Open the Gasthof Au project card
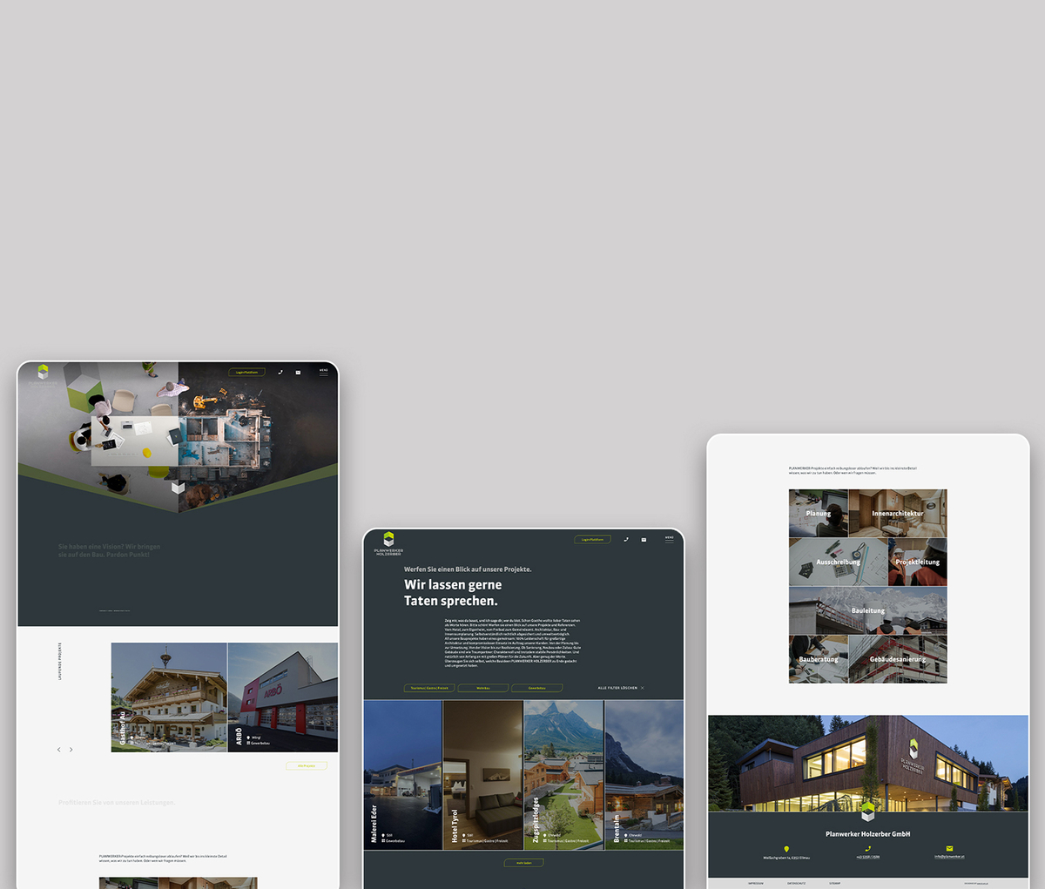Image resolution: width=1045 pixels, height=889 pixels. point(169,697)
